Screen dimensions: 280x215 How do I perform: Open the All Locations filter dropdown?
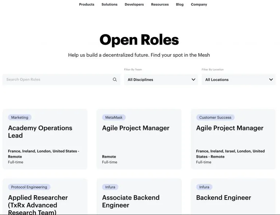pos(238,80)
